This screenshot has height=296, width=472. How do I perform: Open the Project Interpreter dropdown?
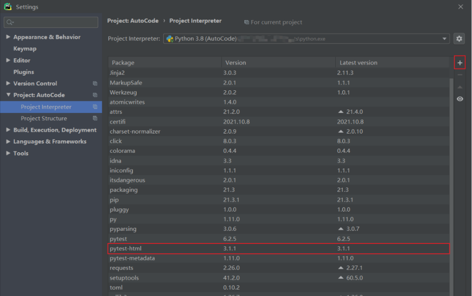(306, 38)
